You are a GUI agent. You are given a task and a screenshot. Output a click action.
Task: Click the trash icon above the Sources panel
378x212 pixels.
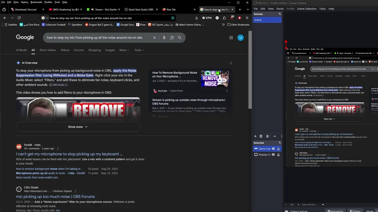261,136
